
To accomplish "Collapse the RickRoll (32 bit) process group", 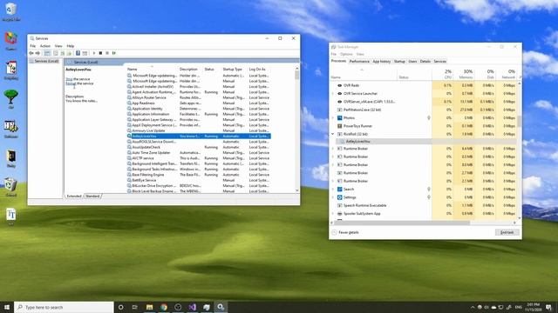I will coord(333,134).
